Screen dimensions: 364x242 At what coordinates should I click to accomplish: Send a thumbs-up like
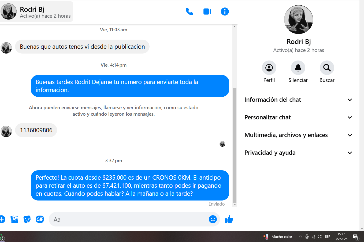coord(229,220)
